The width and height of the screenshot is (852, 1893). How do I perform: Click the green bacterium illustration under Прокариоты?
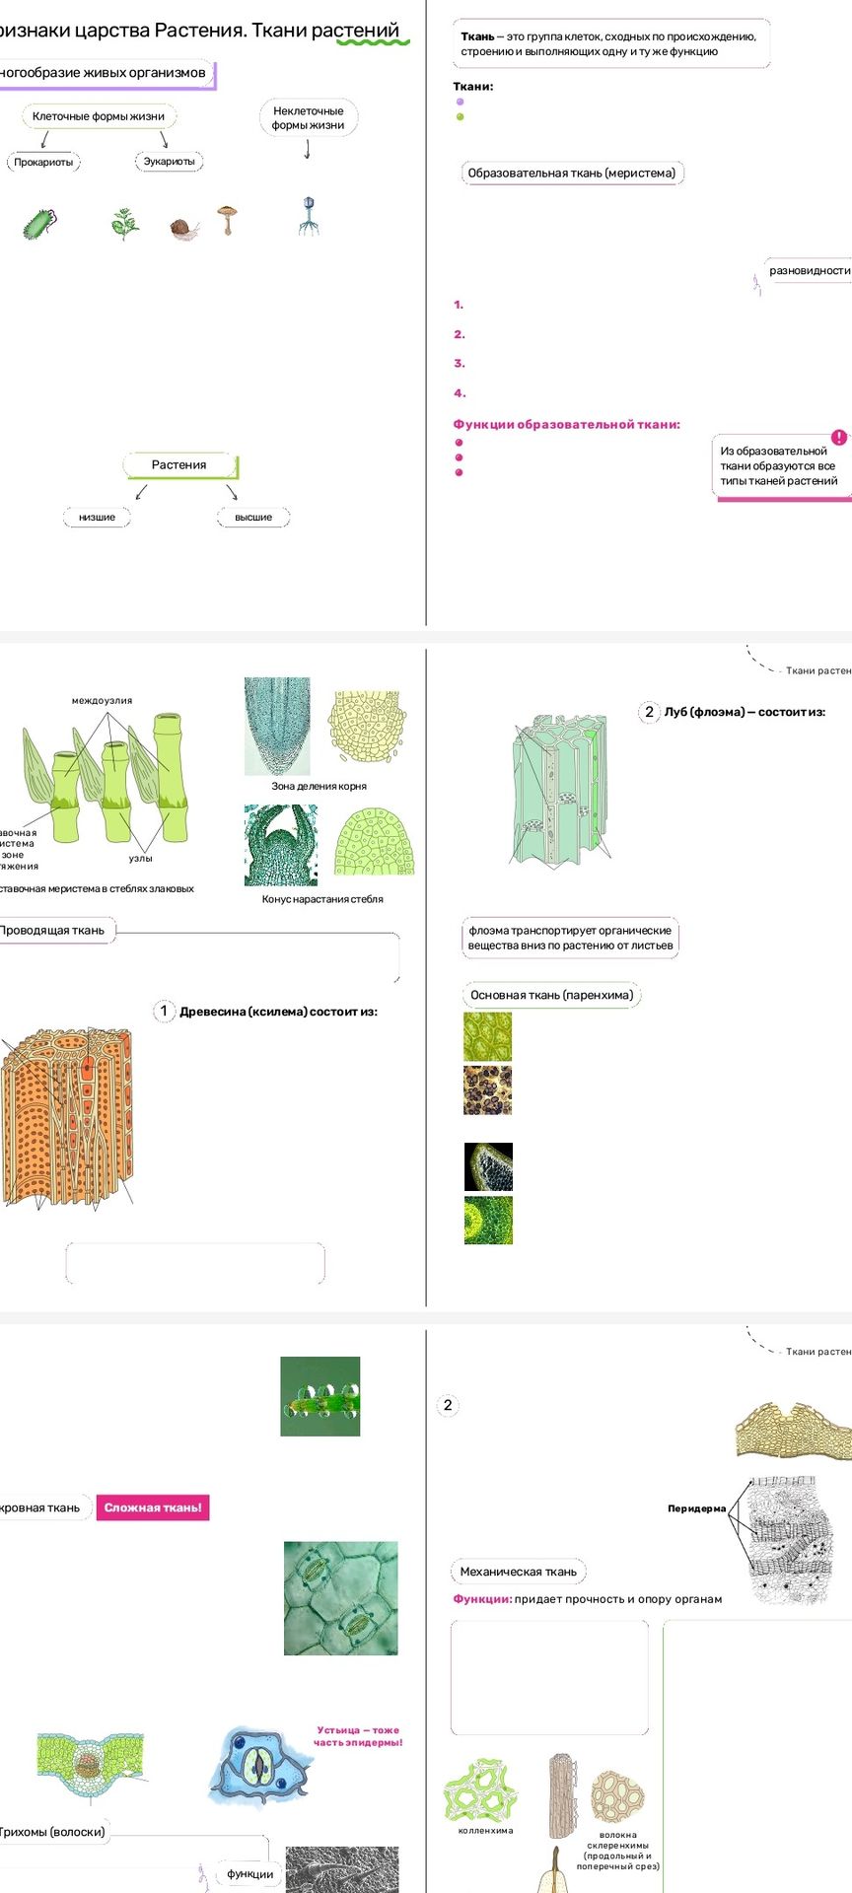point(39,224)
